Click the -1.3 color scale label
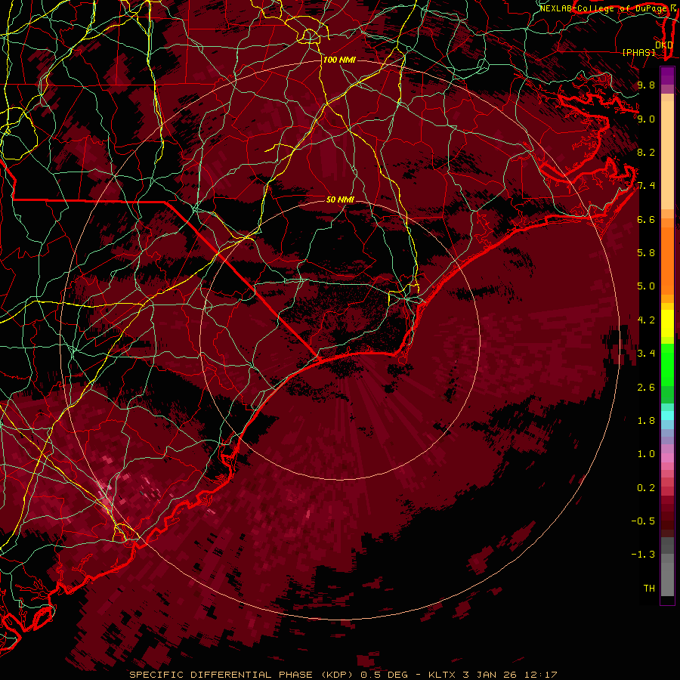The width and height of the screenshot is (680, 680). pyautogui.click(x=643, y=555)
